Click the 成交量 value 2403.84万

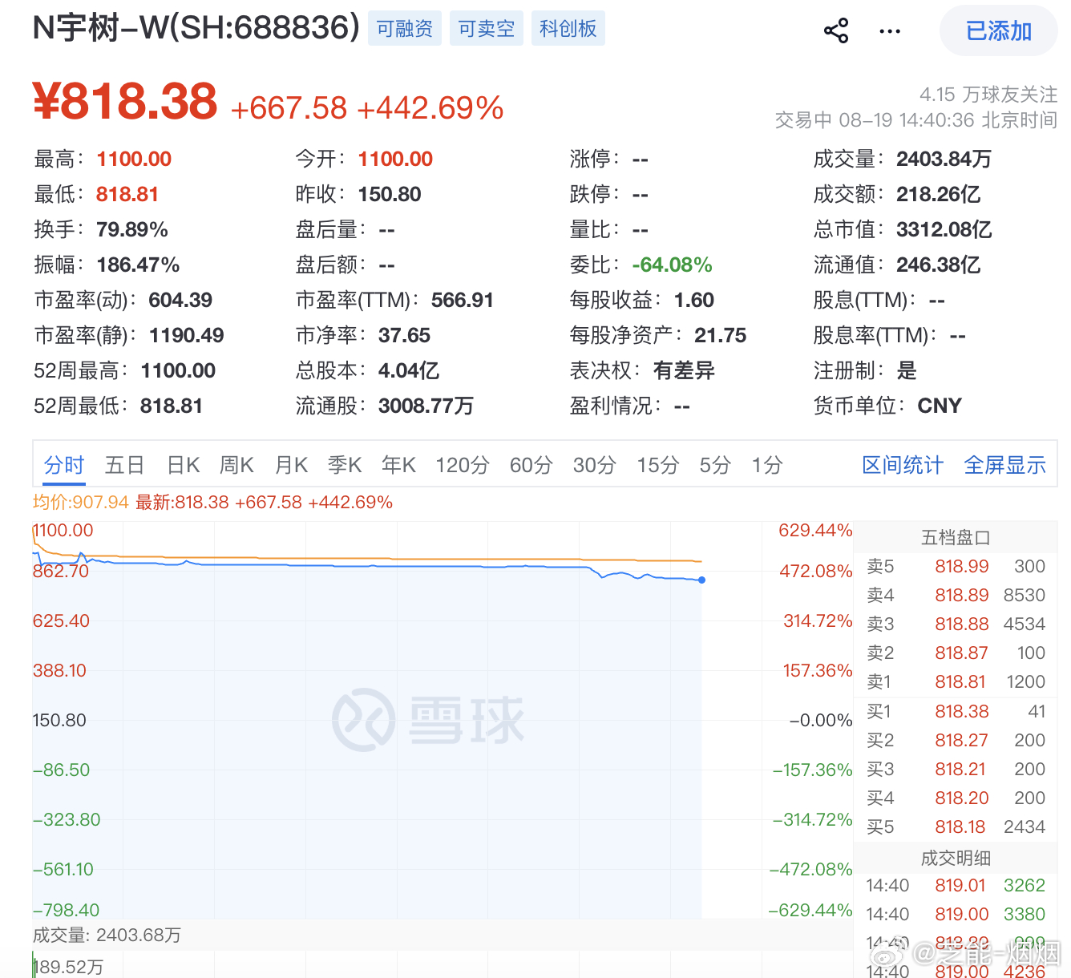click(944, 159)
